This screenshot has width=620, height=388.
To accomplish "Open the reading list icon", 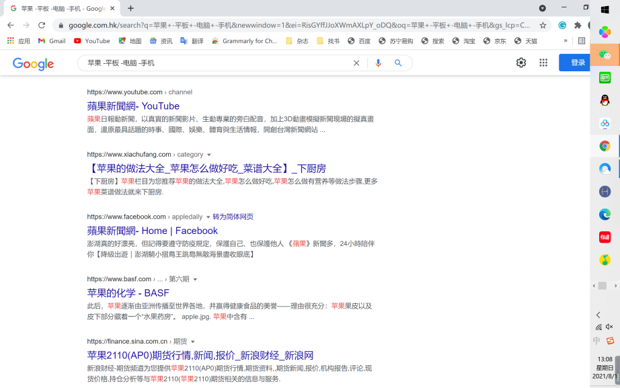I will pyautogui.click(x=582, y=41).
